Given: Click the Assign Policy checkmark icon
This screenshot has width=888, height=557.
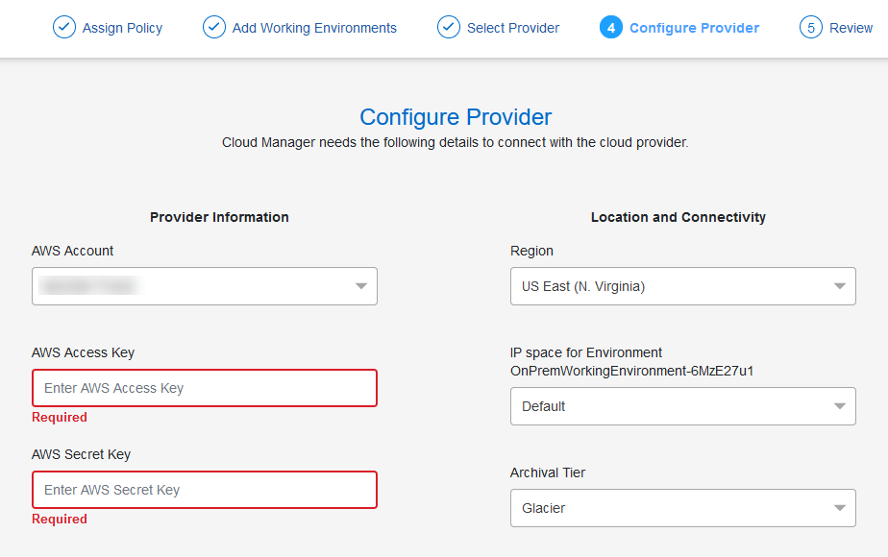Looking at the screenshot, I should pos(64,27).
